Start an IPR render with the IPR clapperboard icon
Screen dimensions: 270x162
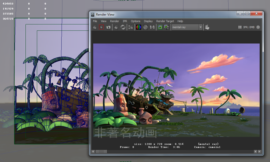(x=116, y=27)
